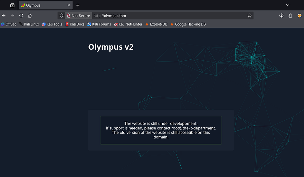This screenshot has height=177, width=304.
Task: Expand the list all tabs dropdown
Action: (287, 5)
